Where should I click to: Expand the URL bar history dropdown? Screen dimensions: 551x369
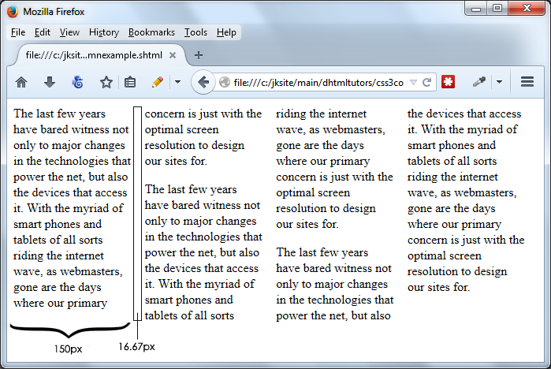[413, 82]
